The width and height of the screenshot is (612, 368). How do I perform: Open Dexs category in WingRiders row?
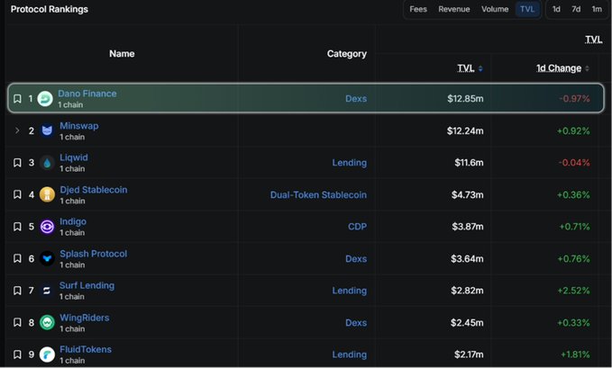[x=356, y=322]
